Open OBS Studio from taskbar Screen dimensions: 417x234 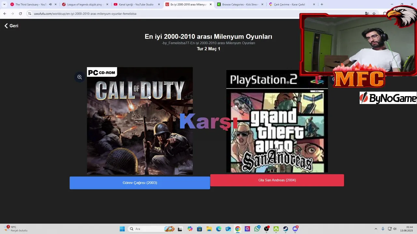pyautogui.click(x=266, y=229)
